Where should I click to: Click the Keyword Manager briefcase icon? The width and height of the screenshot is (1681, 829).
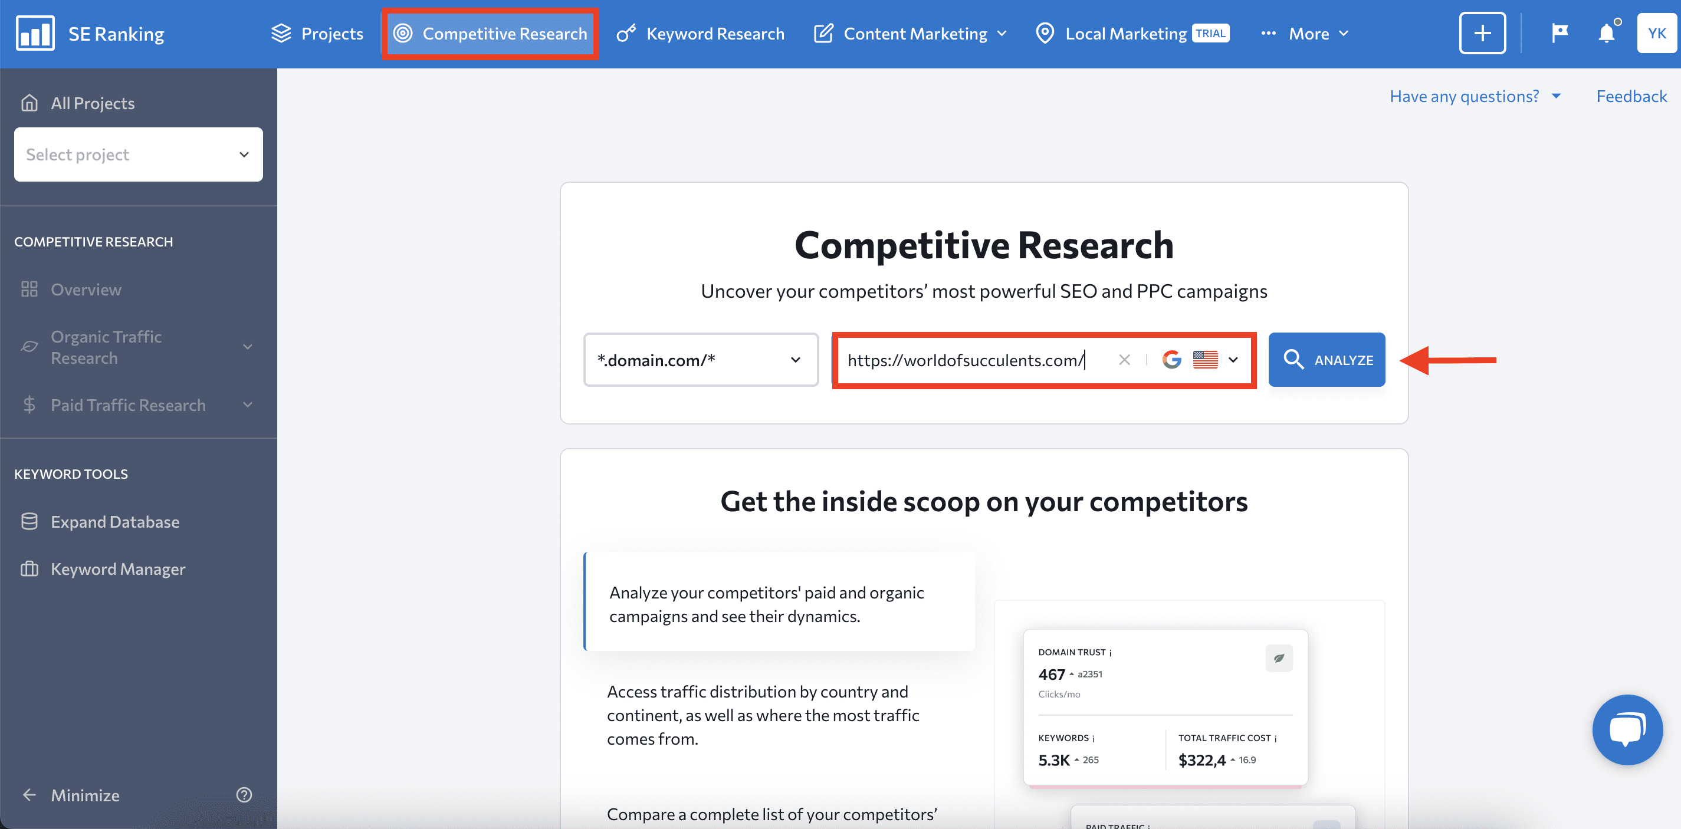29,570
